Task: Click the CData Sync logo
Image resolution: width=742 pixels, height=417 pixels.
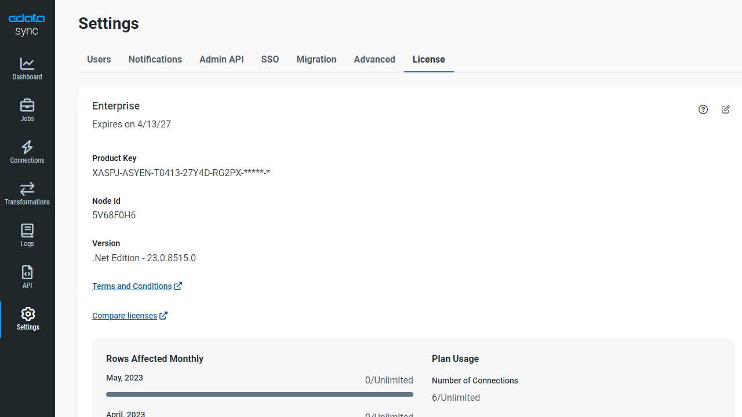Action: point(27,25)
